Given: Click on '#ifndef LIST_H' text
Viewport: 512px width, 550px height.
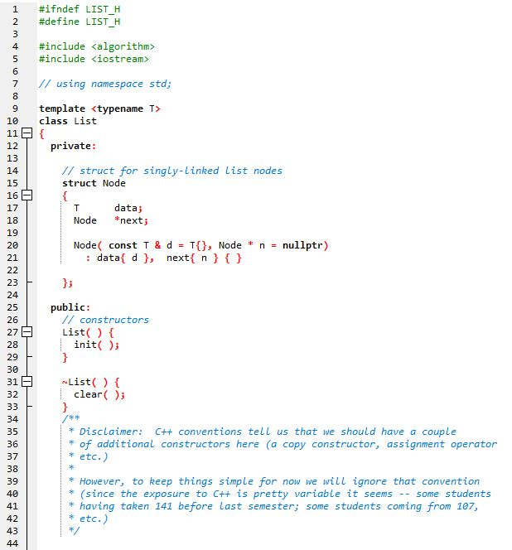Looking at the screenshot, I should pos(80,9).
